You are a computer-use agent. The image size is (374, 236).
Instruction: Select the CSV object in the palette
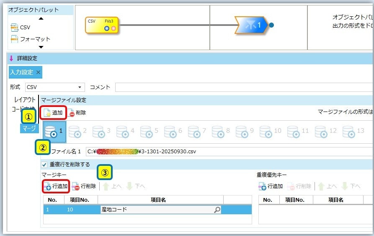click(x=21, y=27)
